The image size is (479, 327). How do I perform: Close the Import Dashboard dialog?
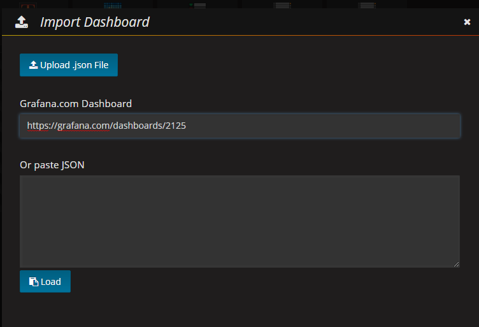467,22
